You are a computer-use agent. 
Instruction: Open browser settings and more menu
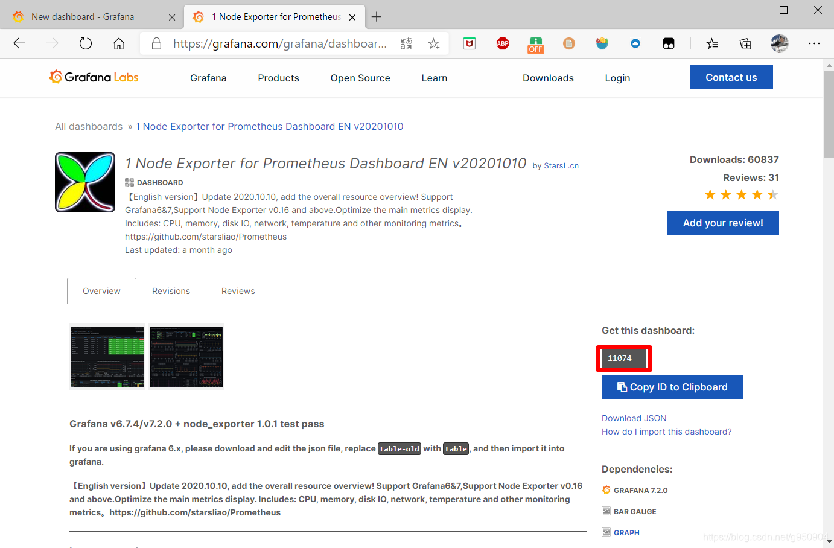814,43
